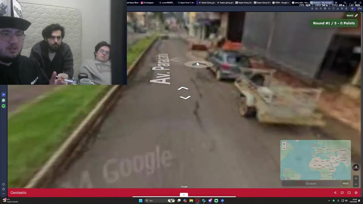This screenshot has width=363, height=204.
Task: Click the world map to place a guess
Action: (x=315, y=160)
